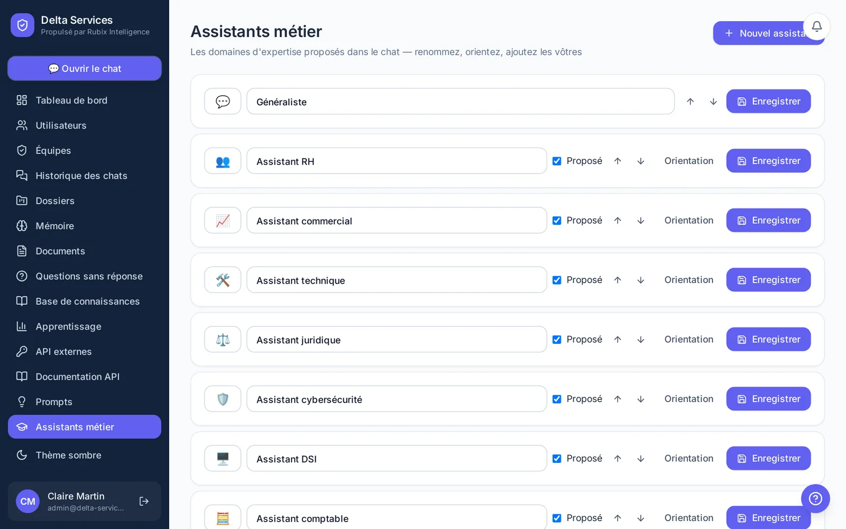This screenshot has width=846, height=529.
Task: Open the Prompts section
Action: click(x=85, y=402)
